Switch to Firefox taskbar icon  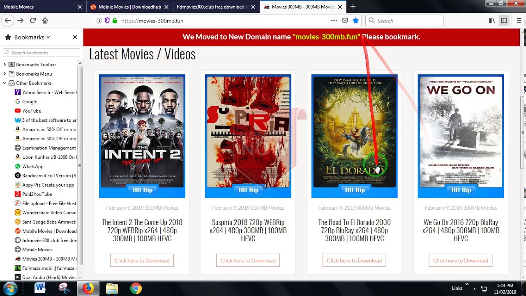point(88,289)
